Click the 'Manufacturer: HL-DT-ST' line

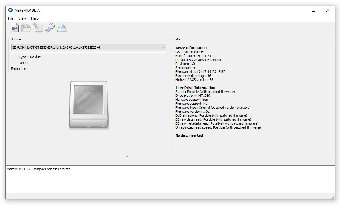click(x=193, y=56)
